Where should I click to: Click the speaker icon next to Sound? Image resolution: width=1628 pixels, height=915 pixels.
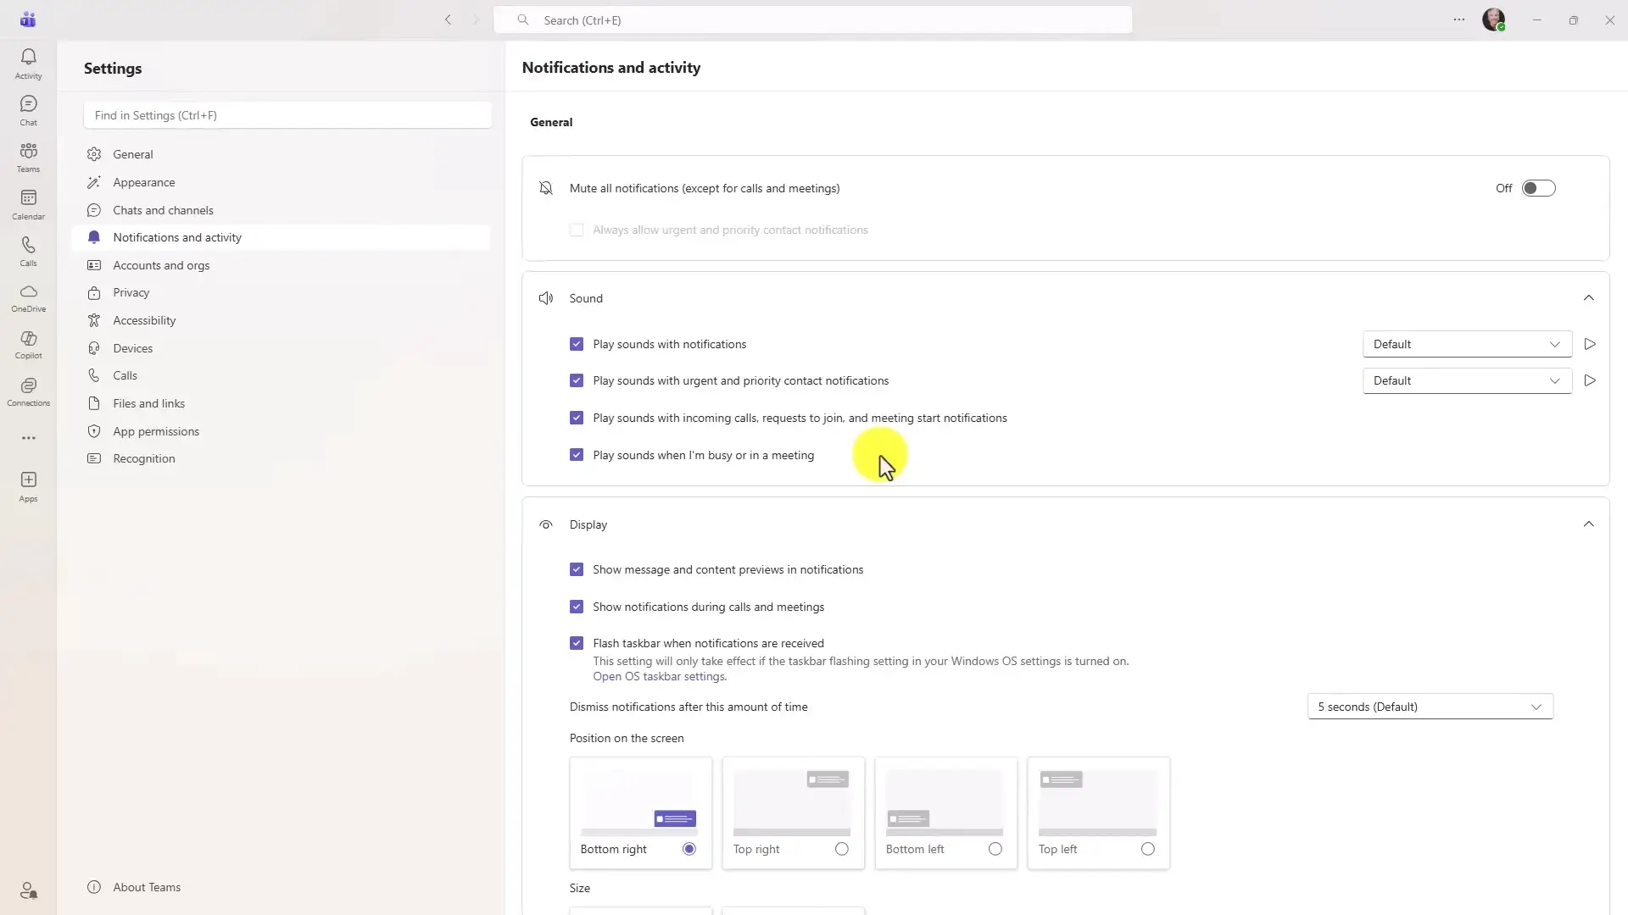pyautogui.click(x=546, y=298)
